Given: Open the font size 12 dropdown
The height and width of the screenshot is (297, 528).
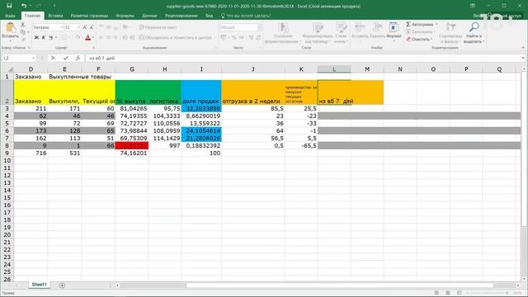Looking at the screenshot, I should point(78,27).
